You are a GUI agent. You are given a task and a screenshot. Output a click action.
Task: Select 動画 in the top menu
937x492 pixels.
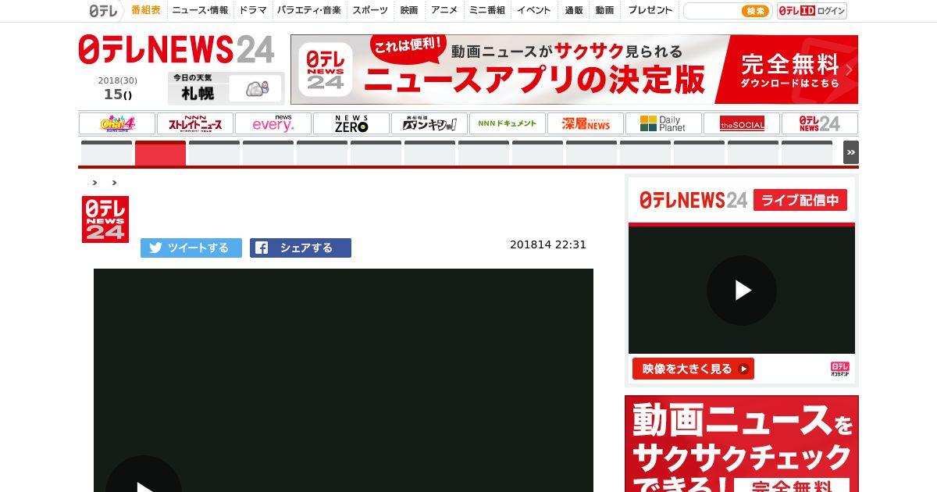pos(604,10)
